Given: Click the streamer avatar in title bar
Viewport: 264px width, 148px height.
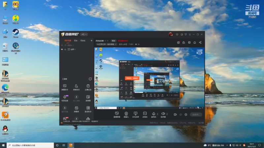Looking at the screenshot, I should click(171, 35).
